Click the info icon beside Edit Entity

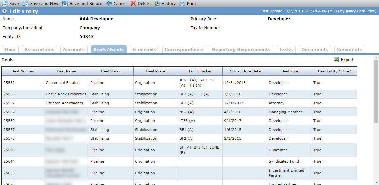(4, 11)
